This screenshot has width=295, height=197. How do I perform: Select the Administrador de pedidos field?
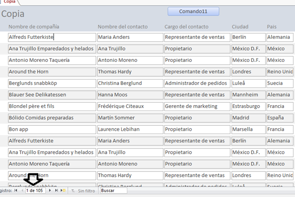pos(197,83)
